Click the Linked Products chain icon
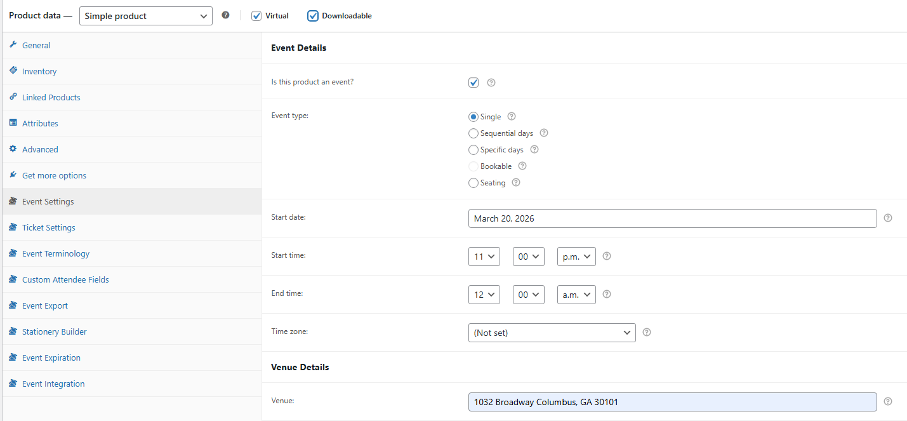 13,97
